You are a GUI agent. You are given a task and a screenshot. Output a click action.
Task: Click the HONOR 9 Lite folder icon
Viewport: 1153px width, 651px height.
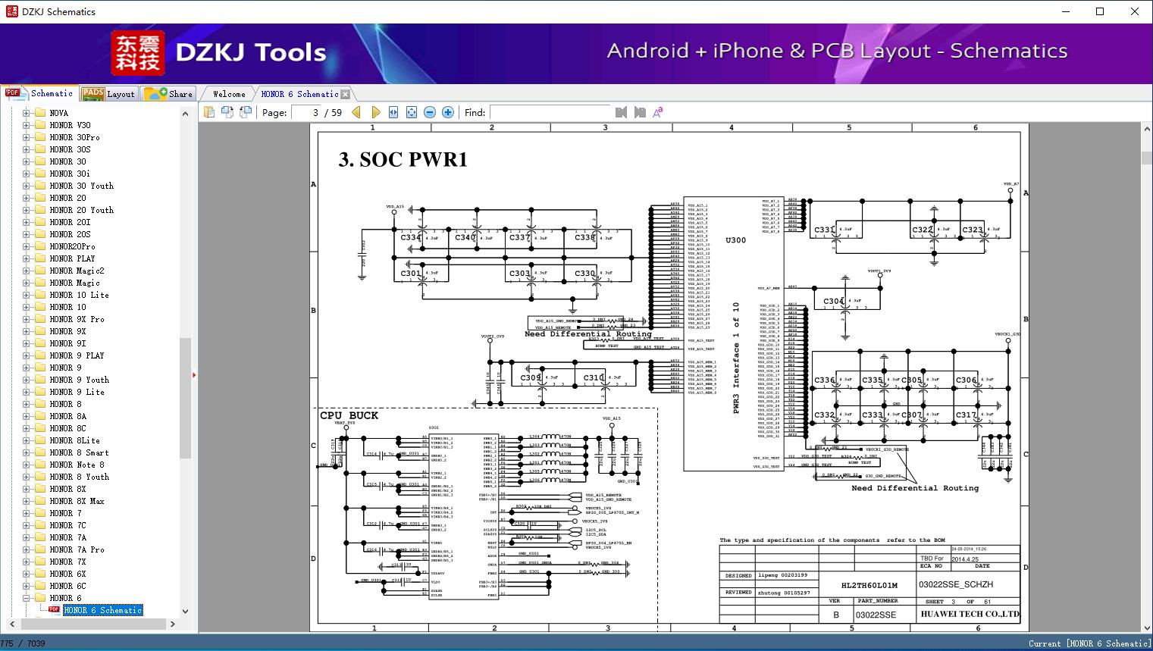[x=40, y=392]
